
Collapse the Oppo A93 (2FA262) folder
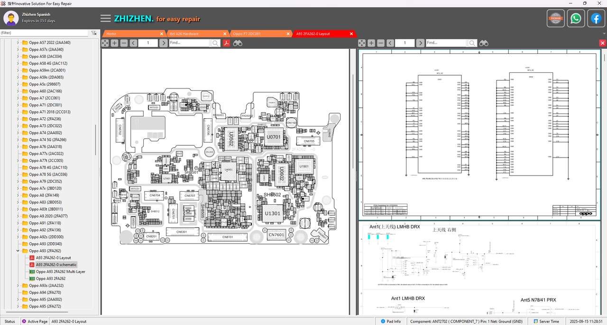(18, 251)
